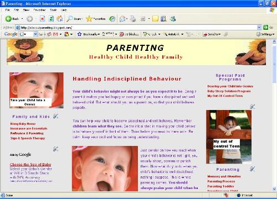Click the 'My out of control Teen' image

tap(229, 137)
